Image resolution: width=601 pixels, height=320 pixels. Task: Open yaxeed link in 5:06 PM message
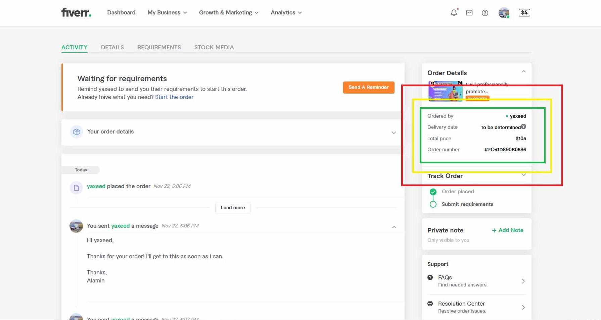pos(121,226)
